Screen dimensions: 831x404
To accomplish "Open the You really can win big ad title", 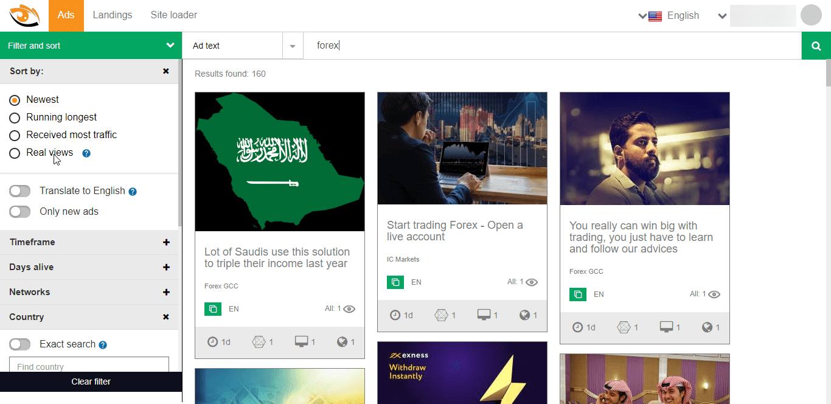I will [641, 237].
